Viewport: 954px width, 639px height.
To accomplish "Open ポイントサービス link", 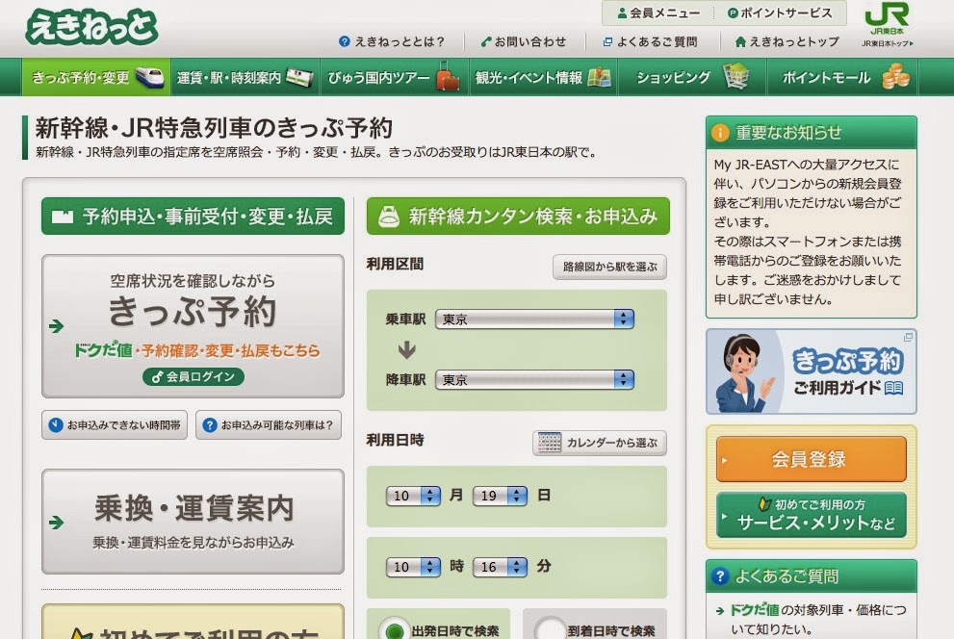I will (780, 13).
